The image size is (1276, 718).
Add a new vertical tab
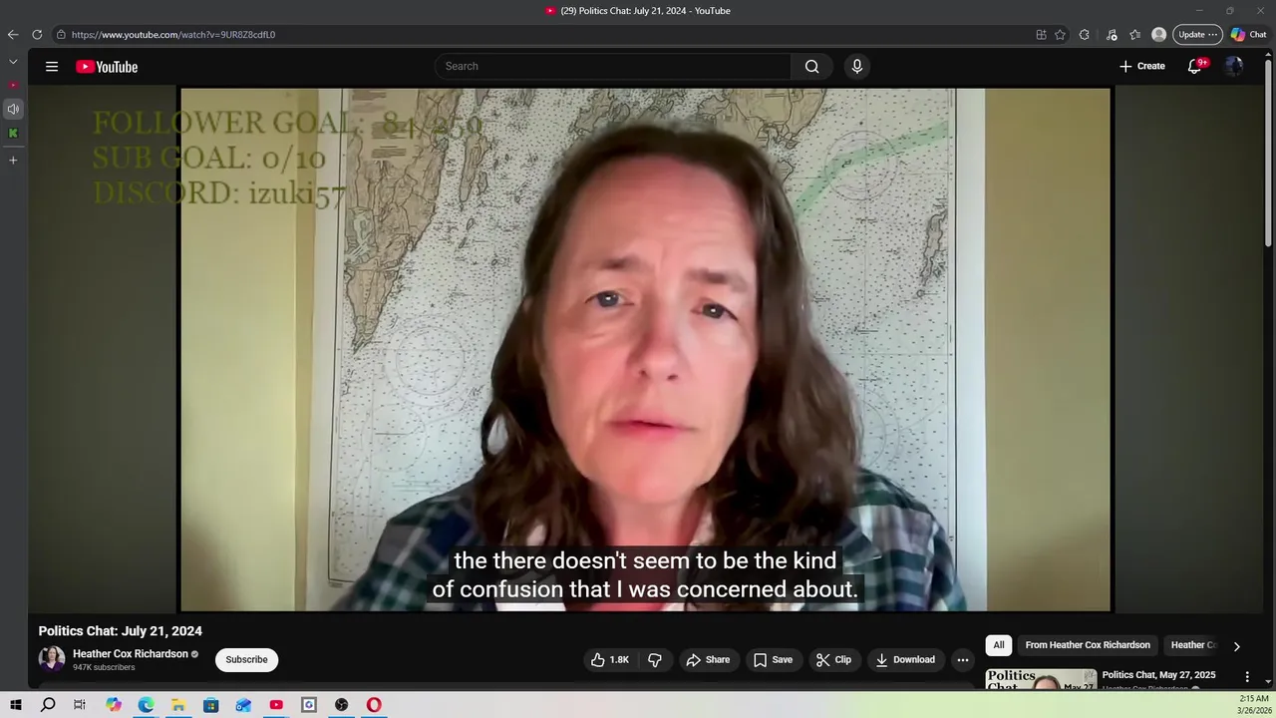[13, 160]
